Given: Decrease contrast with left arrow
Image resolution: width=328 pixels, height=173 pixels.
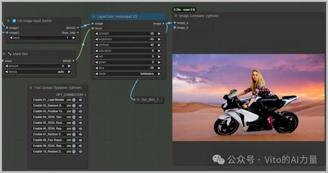Looking at the screenshot, I should [x=97, y=45].
